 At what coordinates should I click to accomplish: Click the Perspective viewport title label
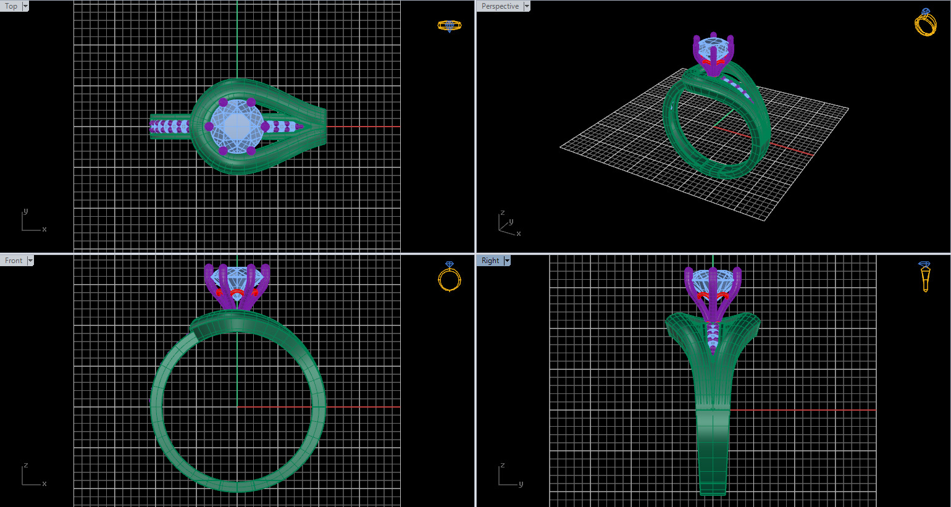click(x=500, y=6)
